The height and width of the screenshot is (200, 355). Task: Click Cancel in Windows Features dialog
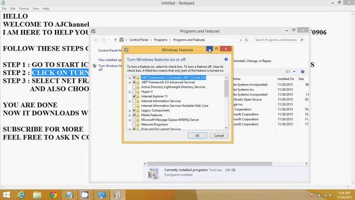[219, 136]
